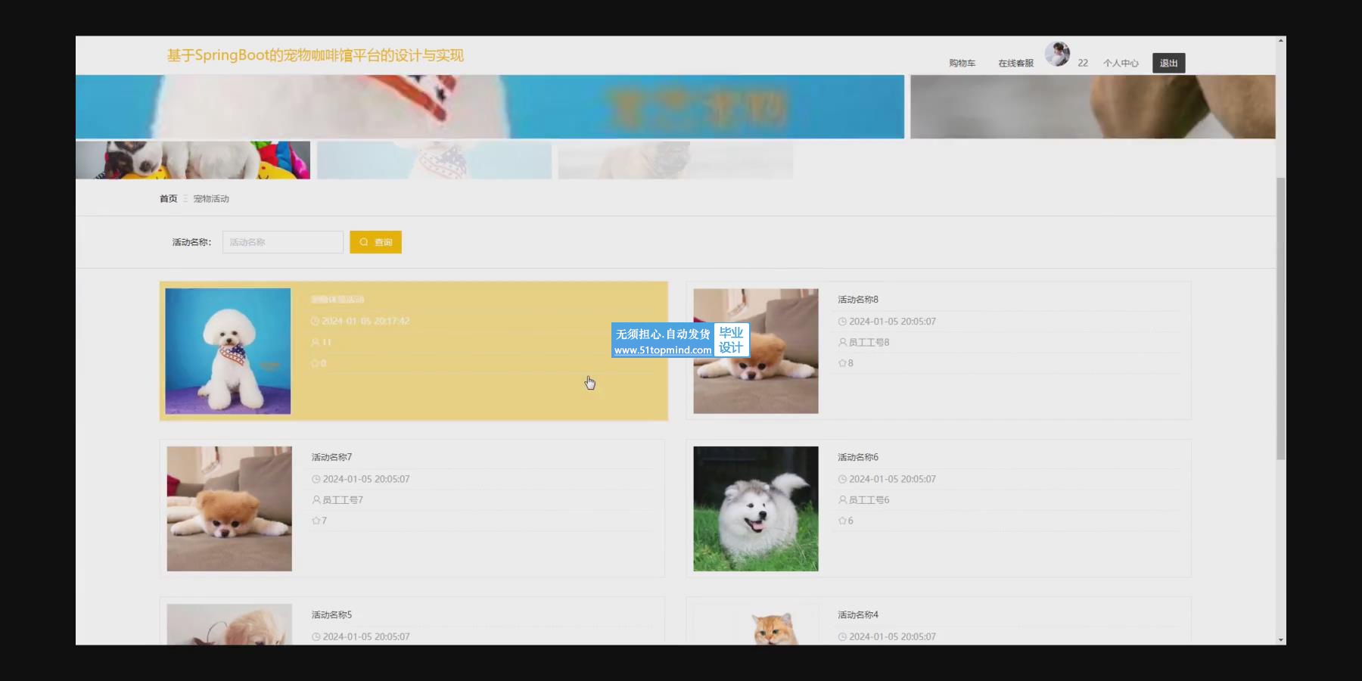This screenshot has width=1362, height=681.
Task: Click person icon beside 员工工号6
Action: pyautogui.click(x=842, y=499)
